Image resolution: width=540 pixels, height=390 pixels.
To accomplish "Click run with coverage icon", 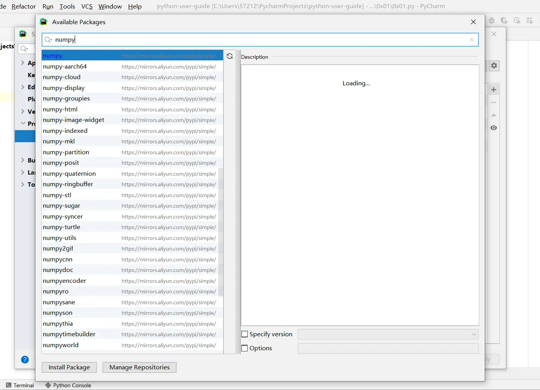I will click(504, 21).
